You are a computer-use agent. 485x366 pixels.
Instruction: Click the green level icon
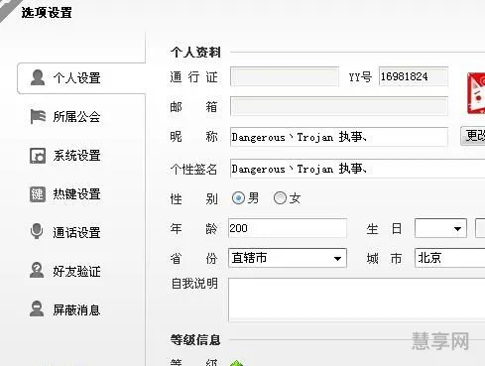(237, 363)
